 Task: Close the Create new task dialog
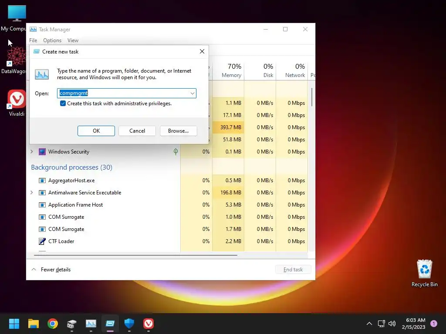pos(202,51)
